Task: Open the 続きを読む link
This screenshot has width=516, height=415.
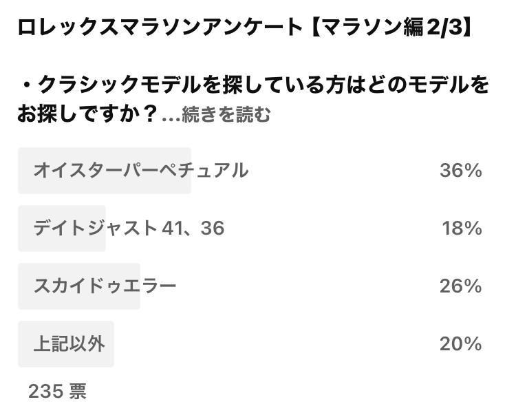Action: point(226,114)
